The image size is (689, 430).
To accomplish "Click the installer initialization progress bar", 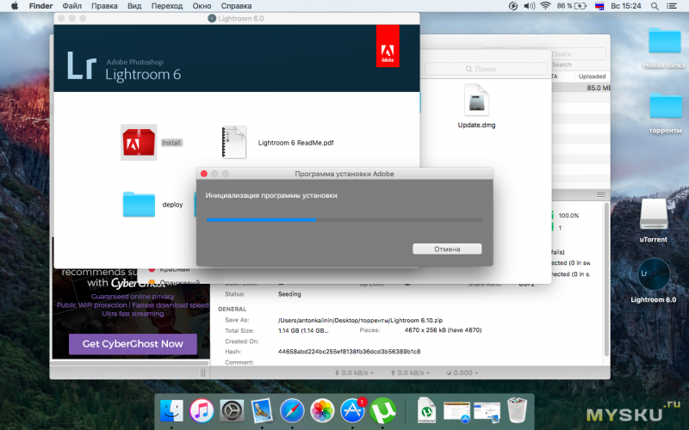I will pos(344,220).
